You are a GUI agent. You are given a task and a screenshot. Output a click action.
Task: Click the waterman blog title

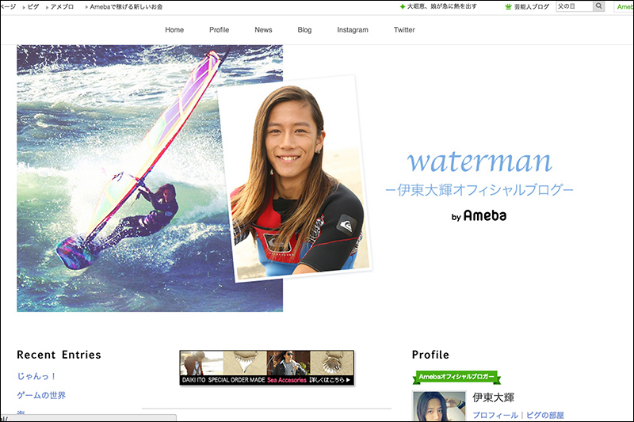coord(479,162)
